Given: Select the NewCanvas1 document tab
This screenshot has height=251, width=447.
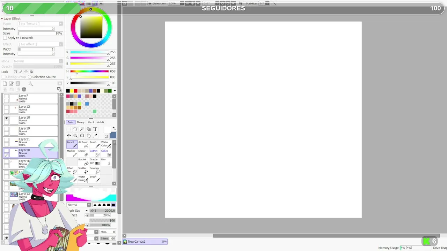Looking at the screenshot, I should pyautogui.click(x=145, y=242).
